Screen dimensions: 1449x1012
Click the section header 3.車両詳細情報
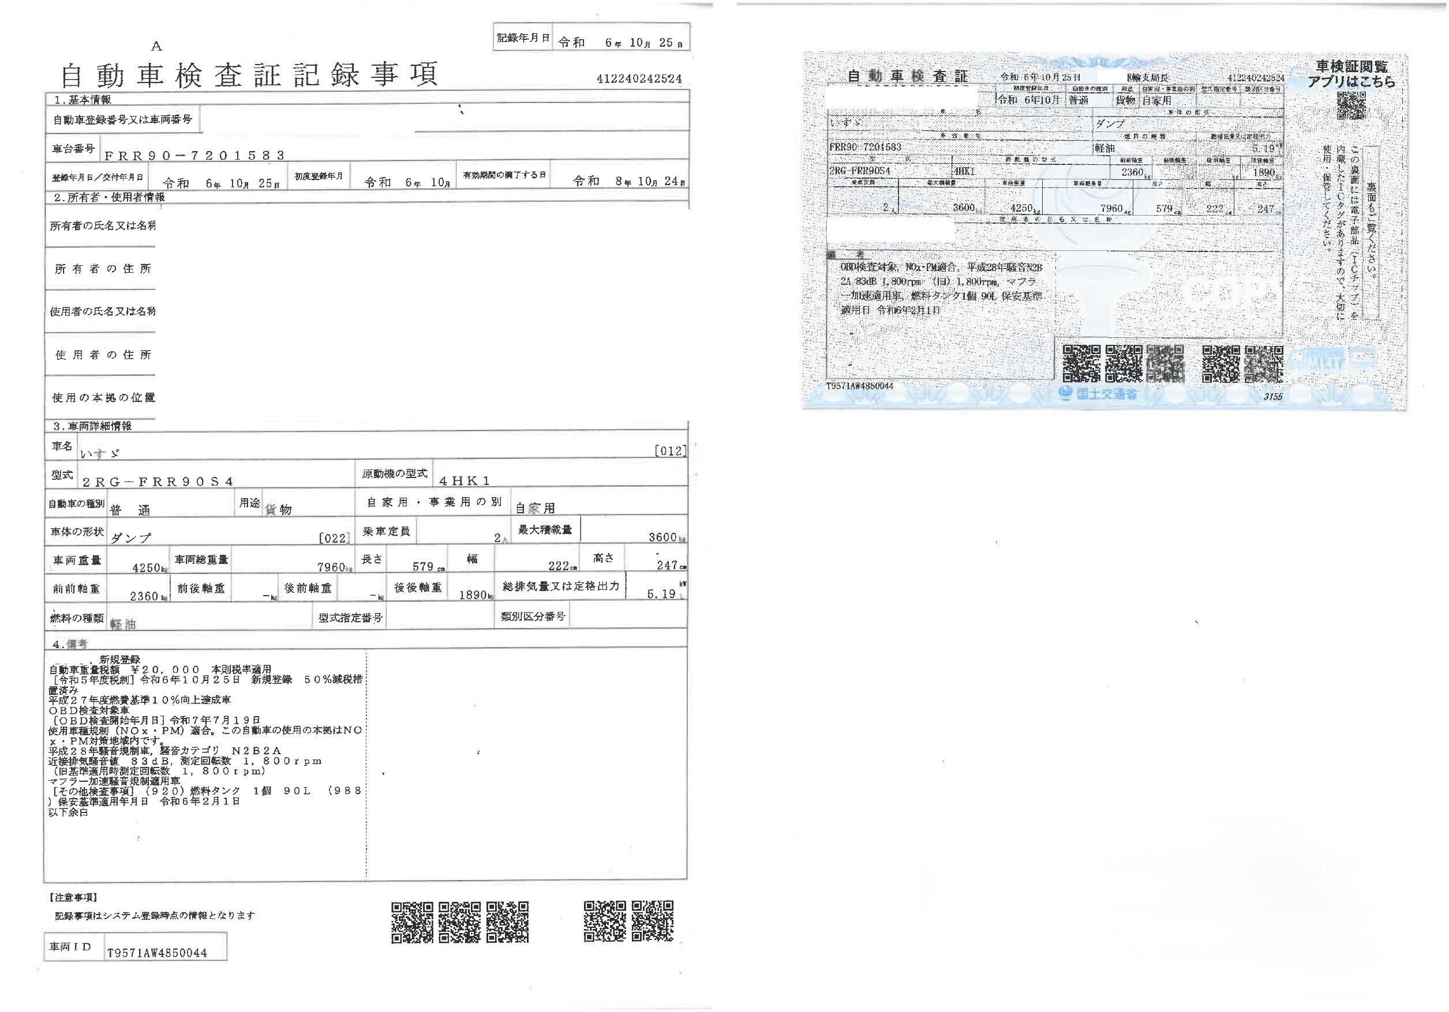click(92, 426)
